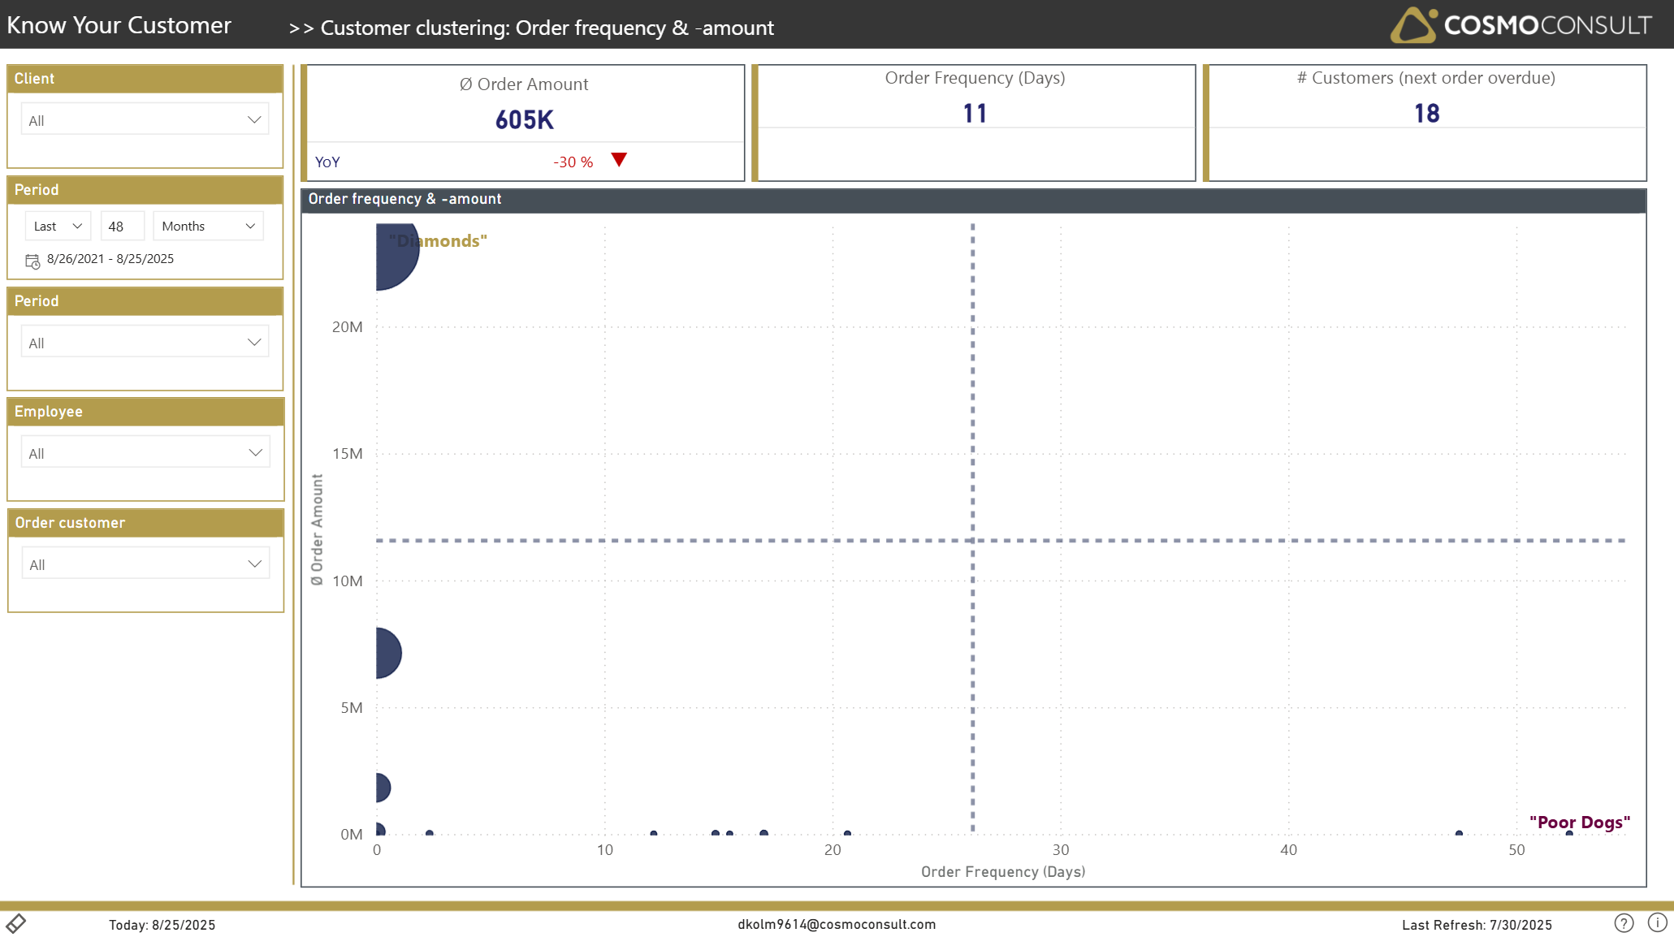Image resolution: width=1674 pixels, height=937 pixels.
Task: Open the Order customer dropdown
Action: coord(145,564)
